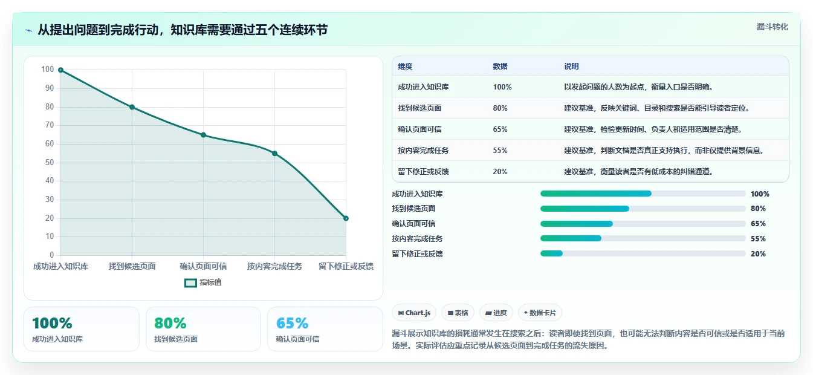Select the 进度 chip

[496, 313]
